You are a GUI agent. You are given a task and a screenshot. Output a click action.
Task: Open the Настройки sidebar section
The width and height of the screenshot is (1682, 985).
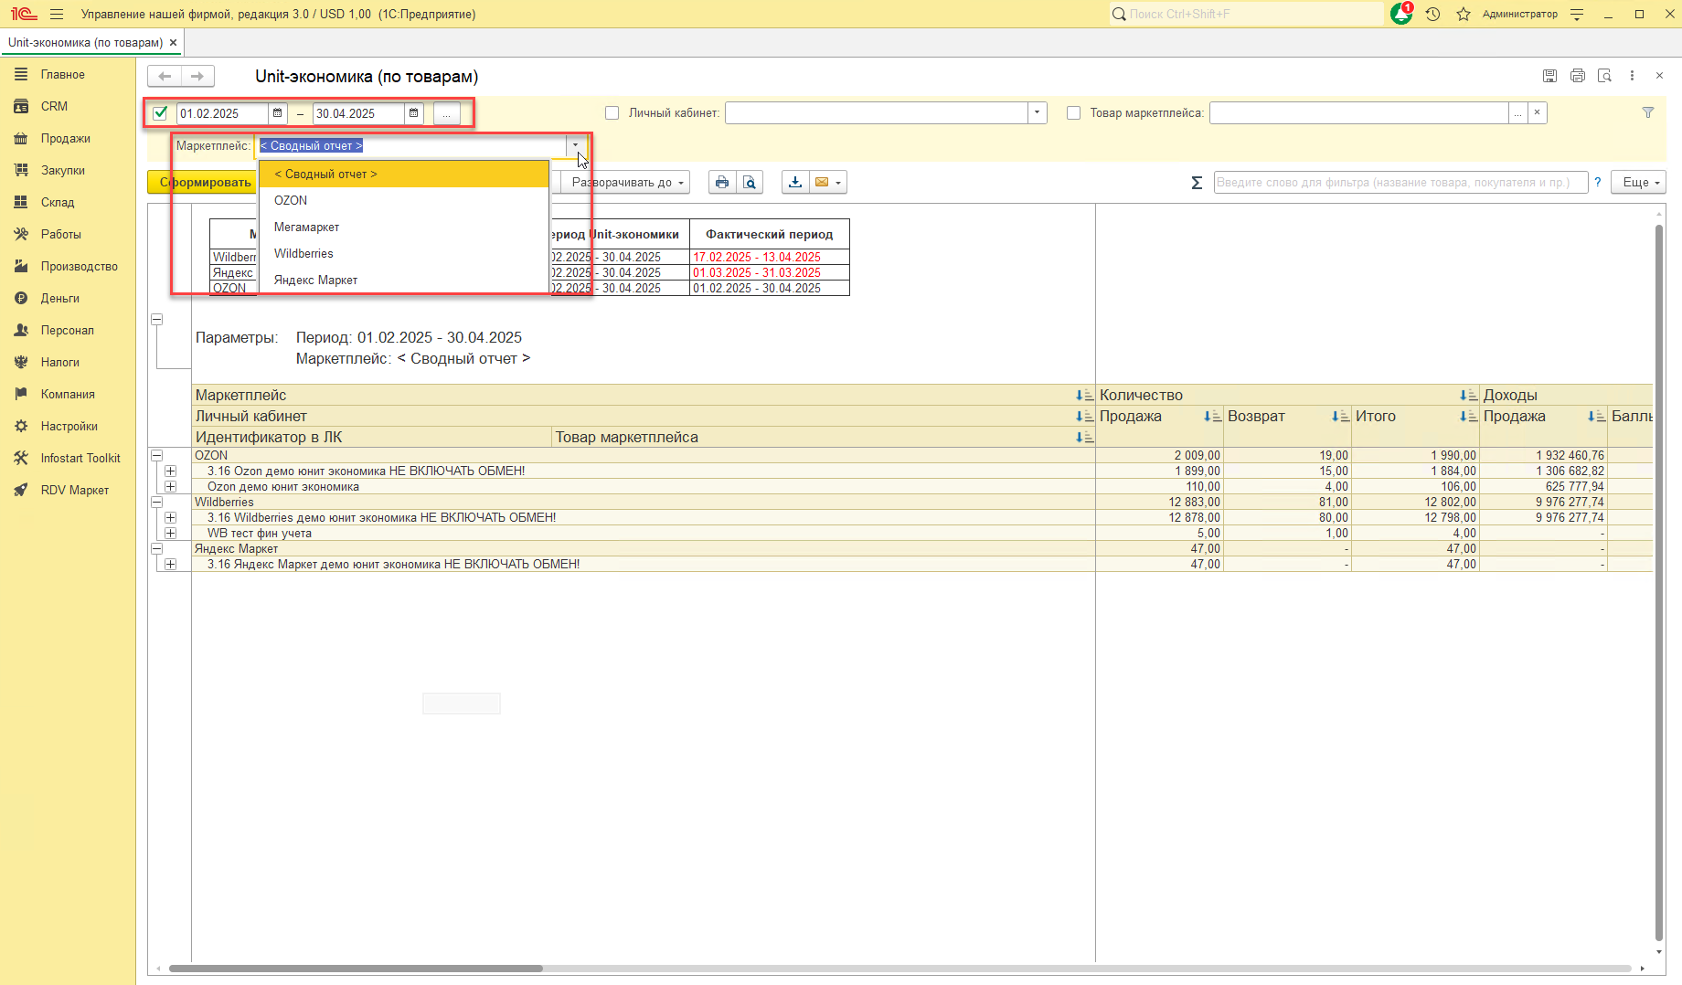click(69, 426)
